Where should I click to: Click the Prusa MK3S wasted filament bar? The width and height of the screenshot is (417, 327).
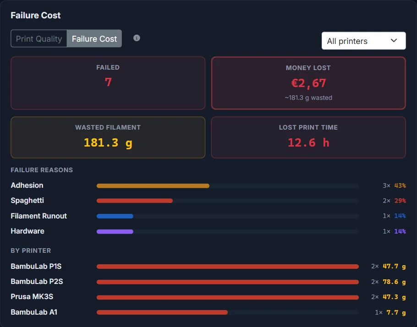(x=228, y=297)
